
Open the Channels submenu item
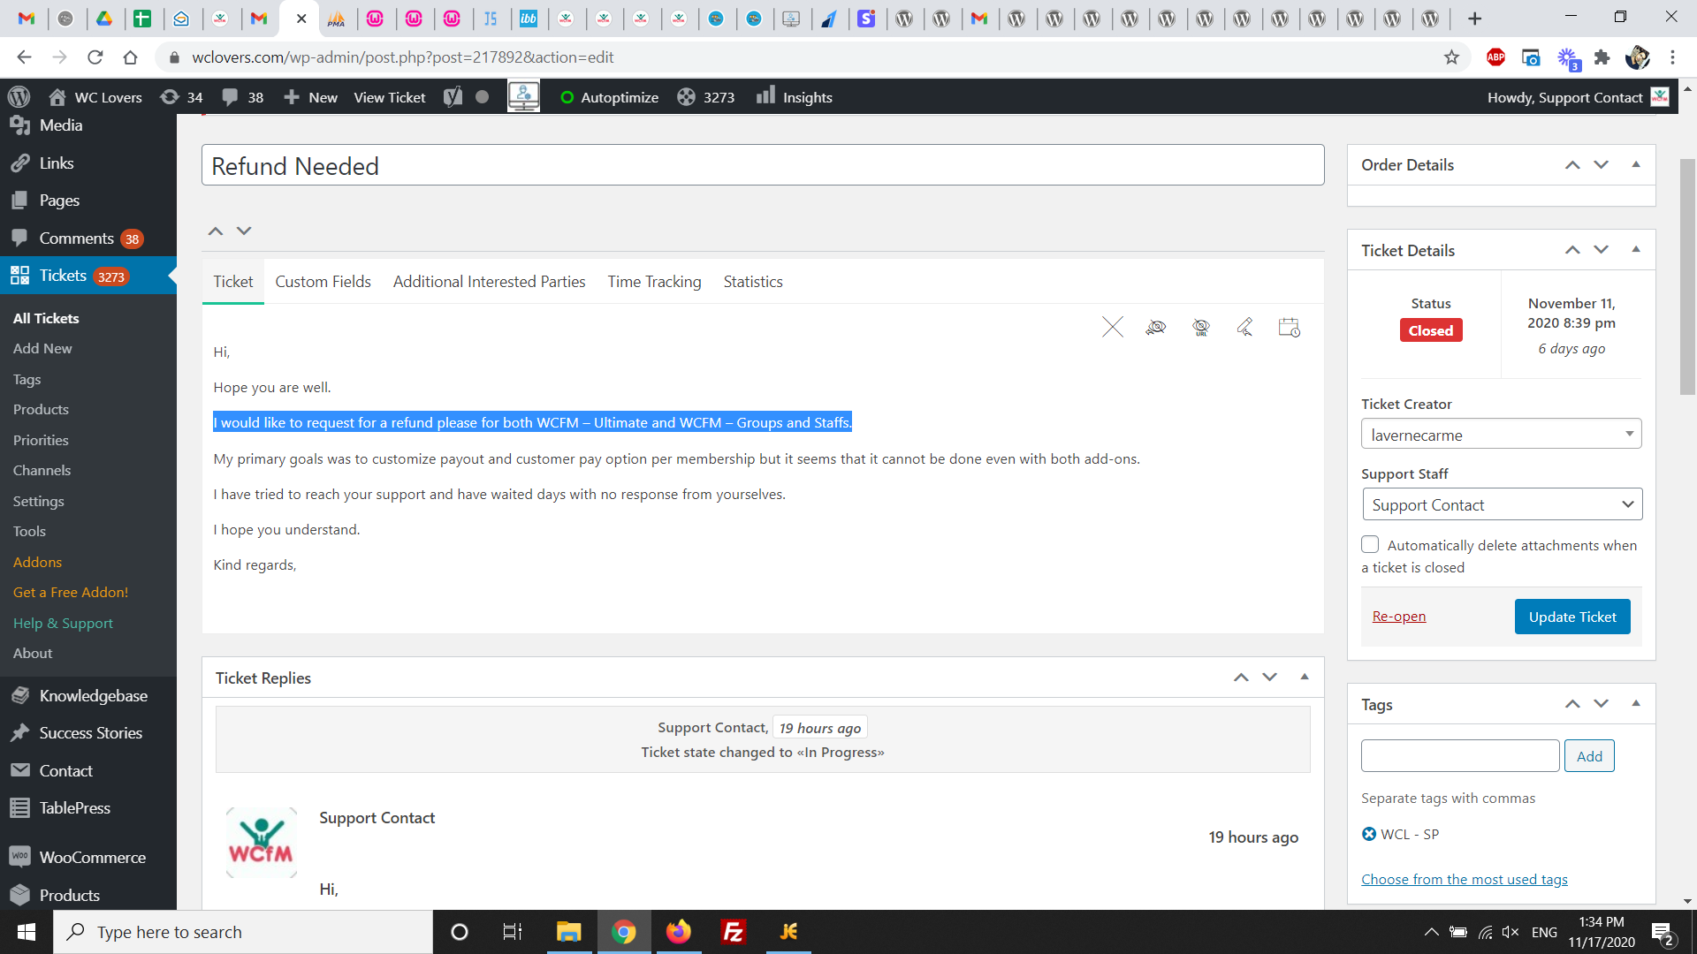click(x=42, y=471)
